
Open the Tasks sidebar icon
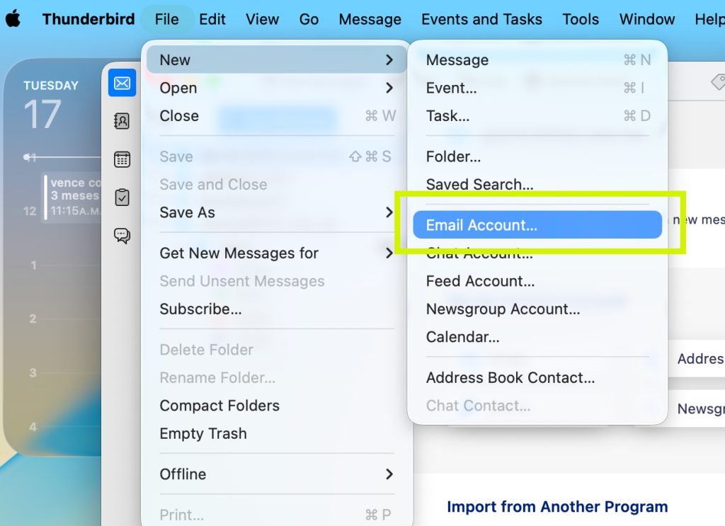pyautogui.click(x=122, y=198)
